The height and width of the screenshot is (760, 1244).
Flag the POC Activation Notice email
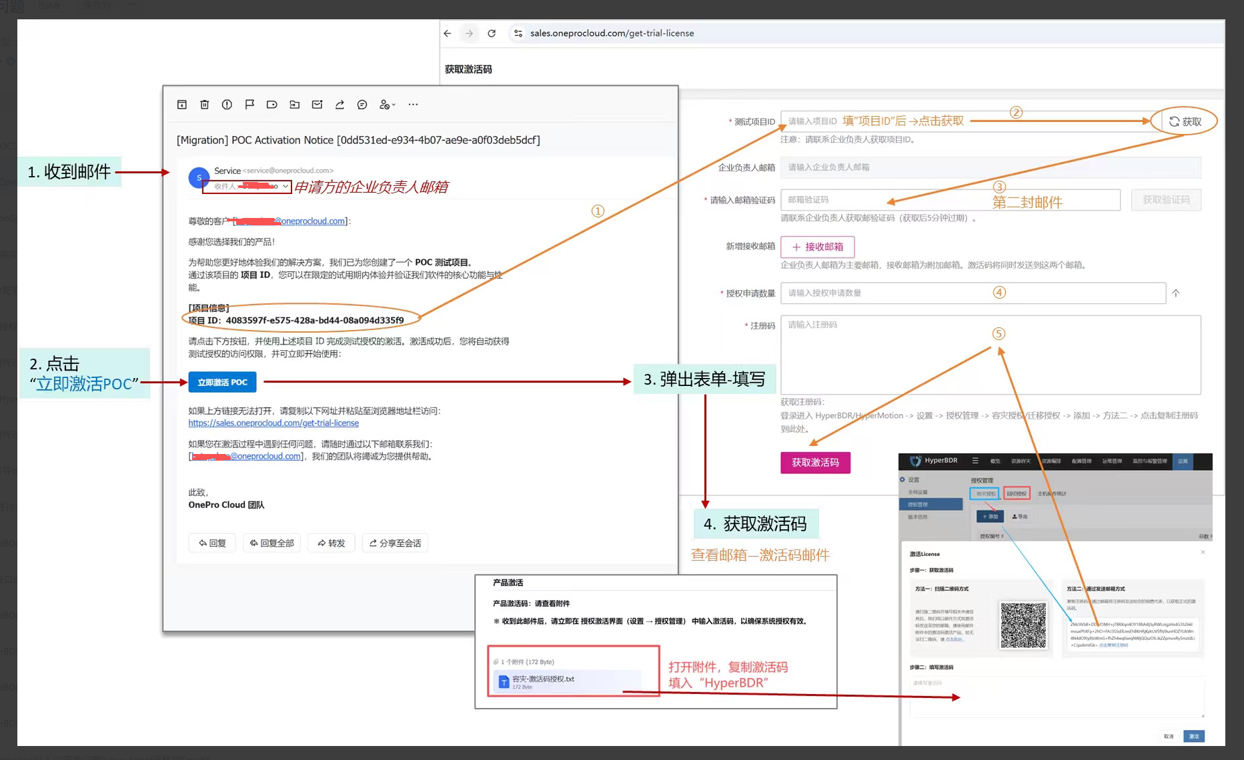click(249, 105)
